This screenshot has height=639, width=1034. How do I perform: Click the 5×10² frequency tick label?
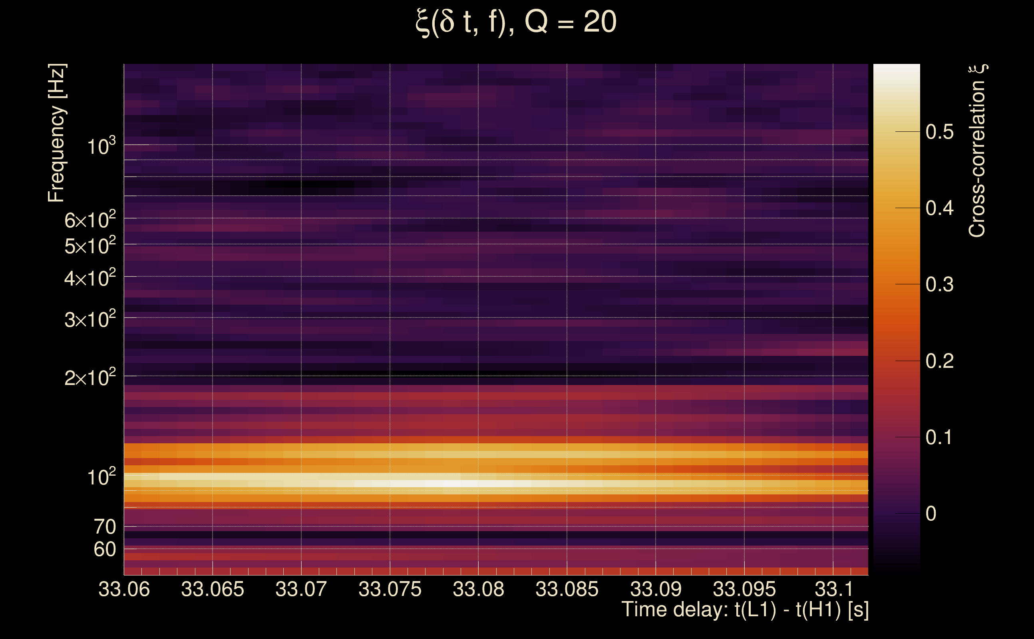click(x=90, y=246)
